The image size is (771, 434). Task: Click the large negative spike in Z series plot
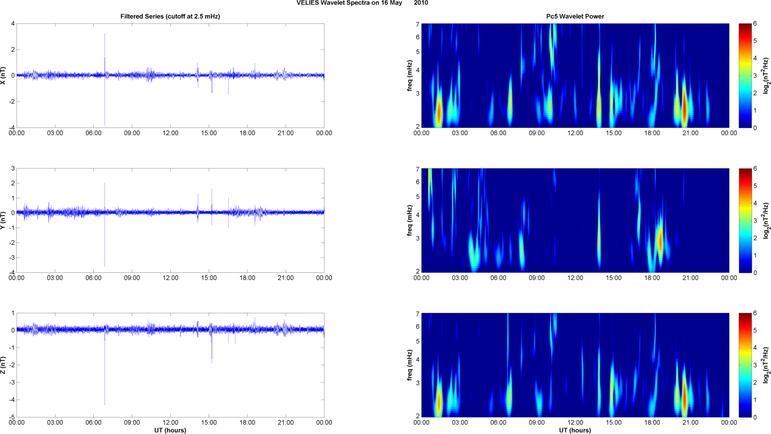105,368
